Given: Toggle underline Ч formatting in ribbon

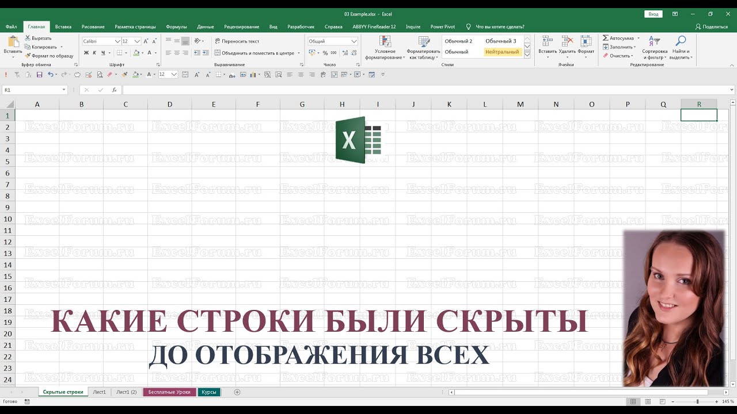Looking at the screenshot, I should (x=102, y=52).
